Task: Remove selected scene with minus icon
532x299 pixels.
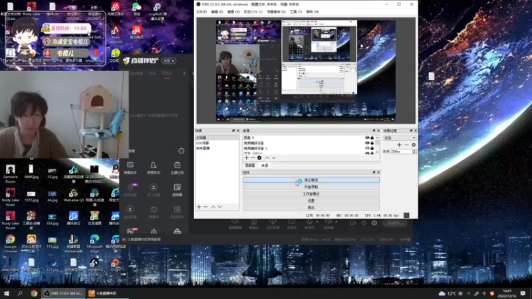Action: 205,207
